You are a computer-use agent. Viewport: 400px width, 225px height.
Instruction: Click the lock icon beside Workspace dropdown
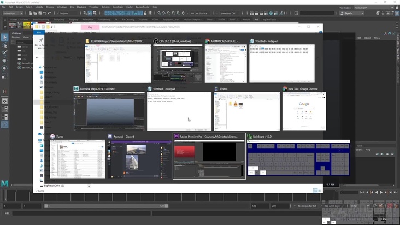394,7
